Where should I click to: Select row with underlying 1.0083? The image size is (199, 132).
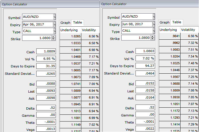(179, 50)
